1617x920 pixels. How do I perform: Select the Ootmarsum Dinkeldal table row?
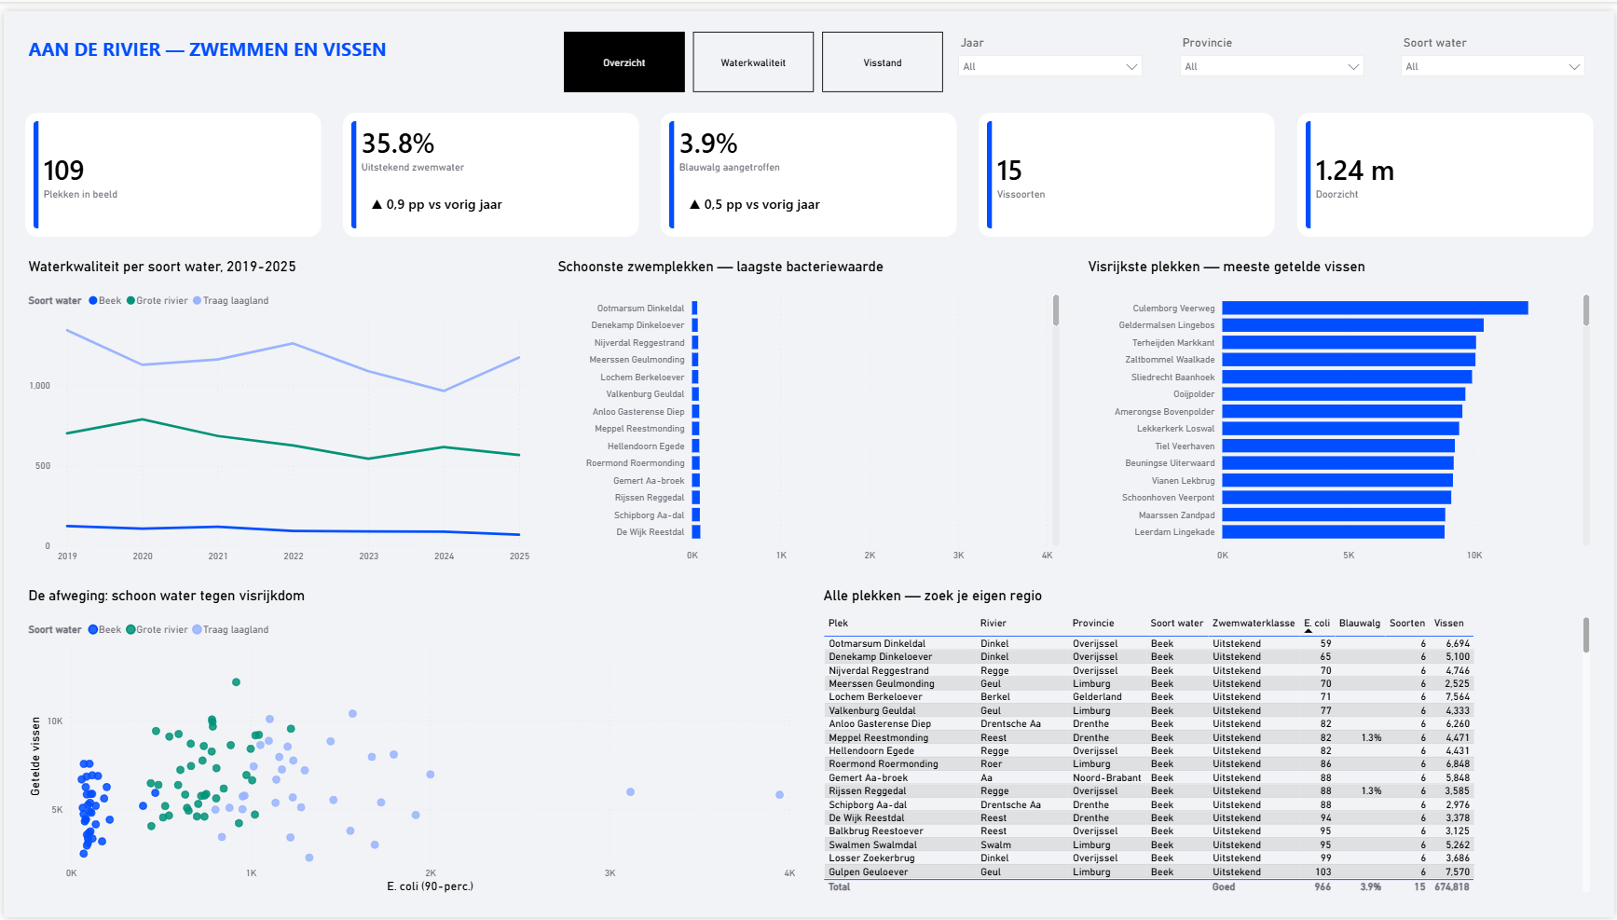1148,644
